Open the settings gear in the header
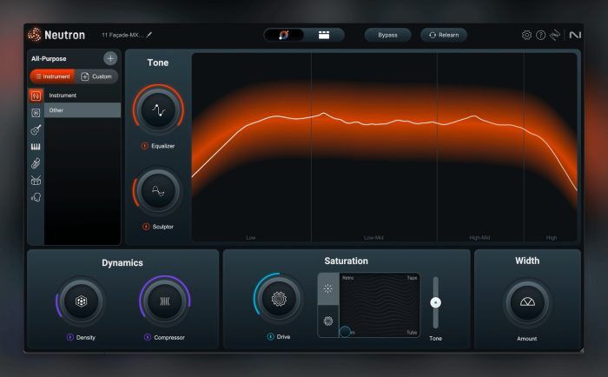This screenshot has width=608, height=377. point(526,36)
